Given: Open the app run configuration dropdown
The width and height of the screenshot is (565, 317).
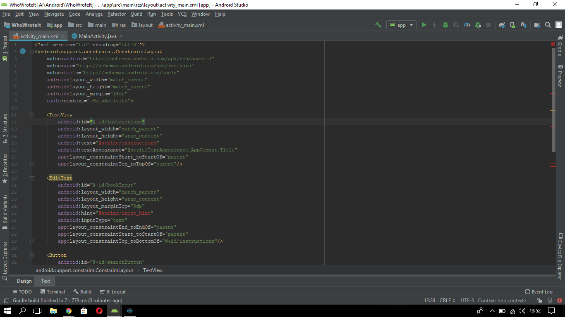Looking at the screenshot, I should tap(401, 25).
